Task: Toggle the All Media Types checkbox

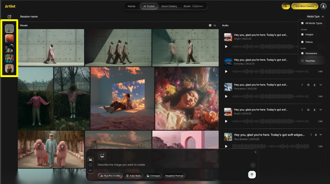Action: click(x=302, y=23)
